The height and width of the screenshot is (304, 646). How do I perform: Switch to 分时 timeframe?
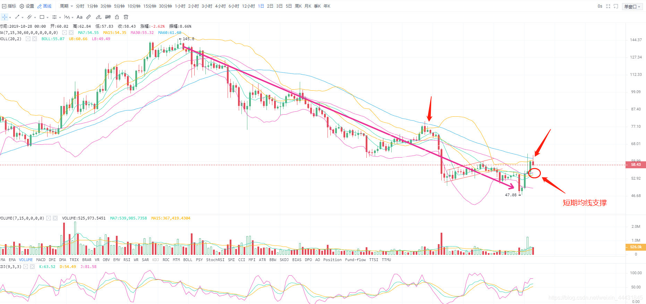pyautogui.click(x=80, y=6)
